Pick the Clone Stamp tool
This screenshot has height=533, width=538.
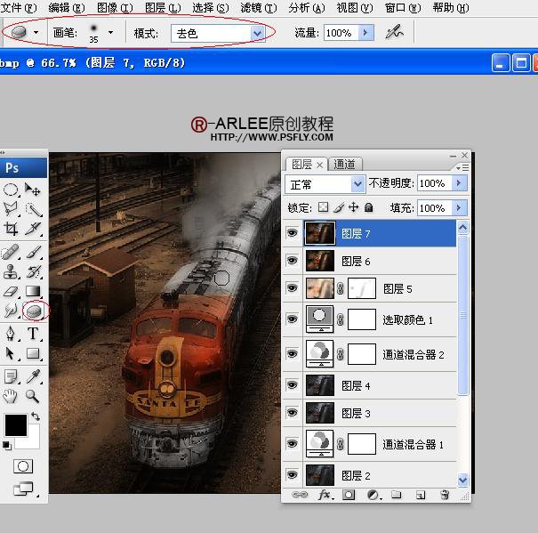[11, 271]
